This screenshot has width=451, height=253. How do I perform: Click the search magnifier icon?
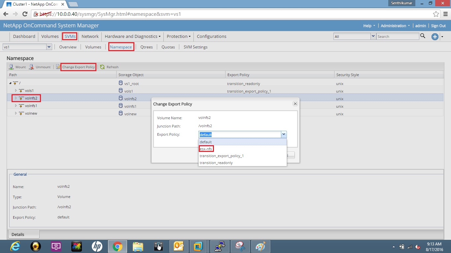pyautogui.click(x=423, y=36)
